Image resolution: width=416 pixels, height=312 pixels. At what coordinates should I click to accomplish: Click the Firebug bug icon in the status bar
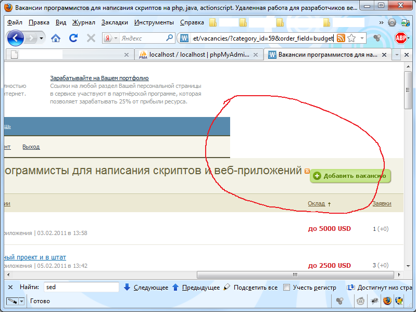click(x=374, y=301)
